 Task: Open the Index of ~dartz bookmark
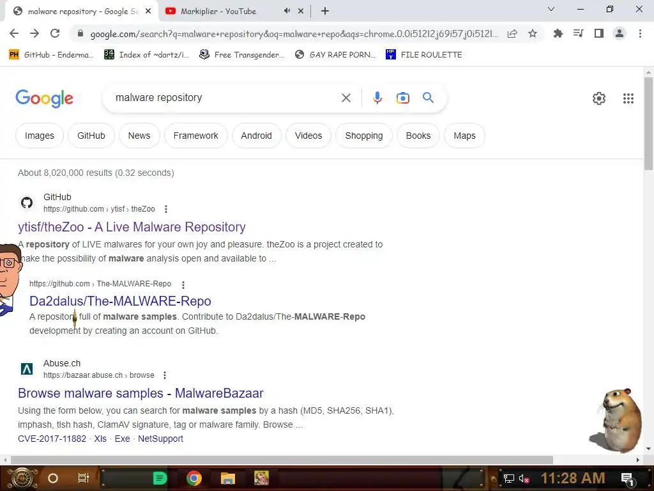146,55
